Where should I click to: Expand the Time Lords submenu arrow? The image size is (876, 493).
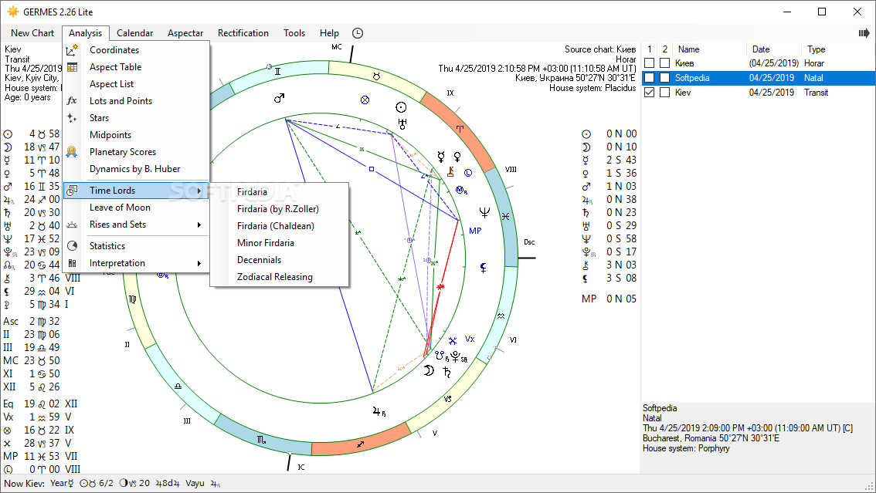[199, 191]
